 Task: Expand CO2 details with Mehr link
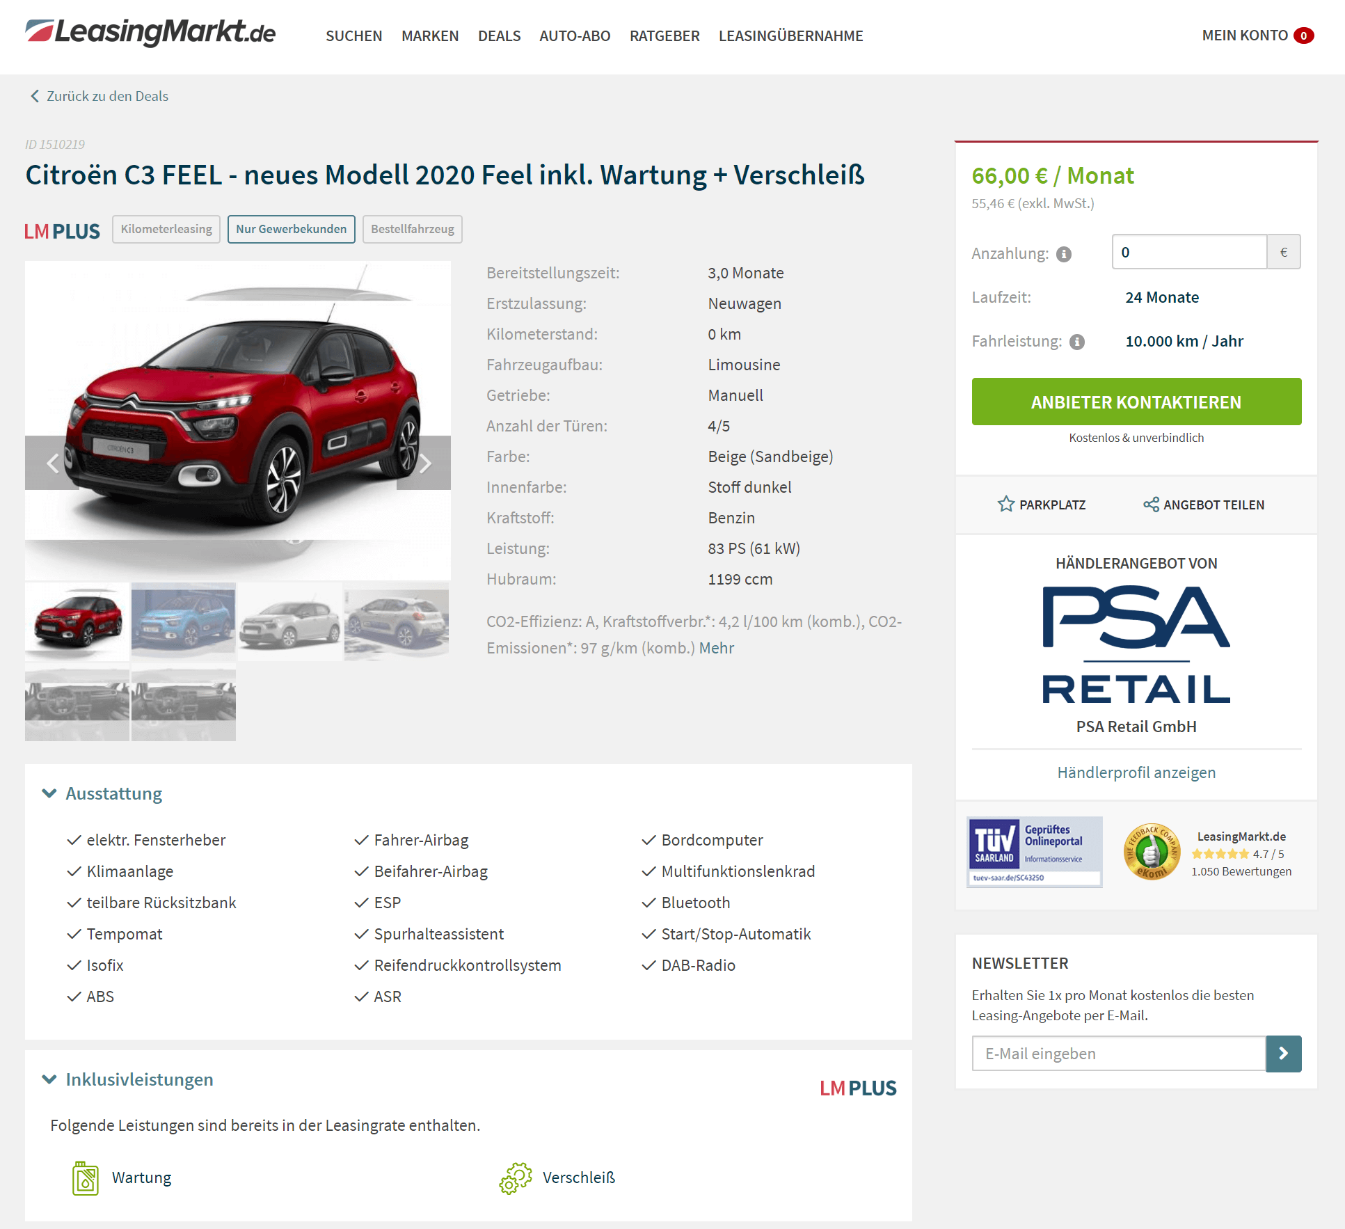[x=716, y=648]
